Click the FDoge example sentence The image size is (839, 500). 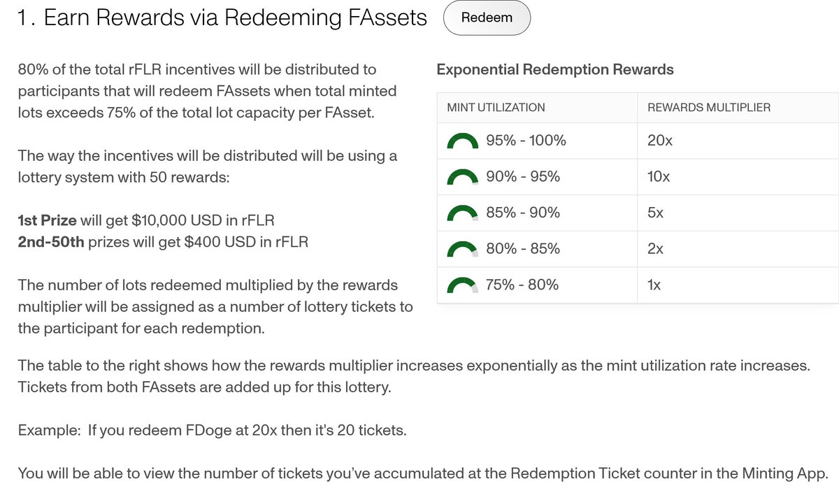(212, 430)
